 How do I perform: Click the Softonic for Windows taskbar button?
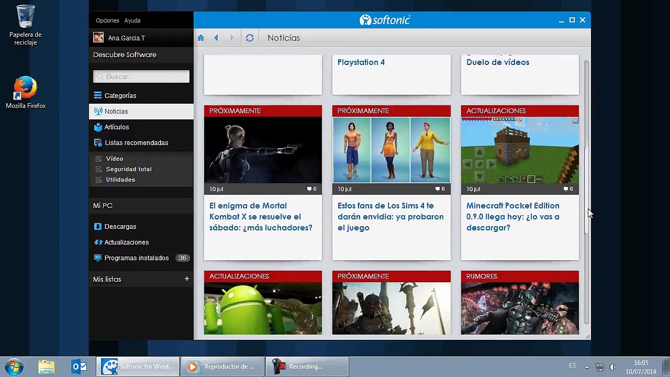point(138,367)
